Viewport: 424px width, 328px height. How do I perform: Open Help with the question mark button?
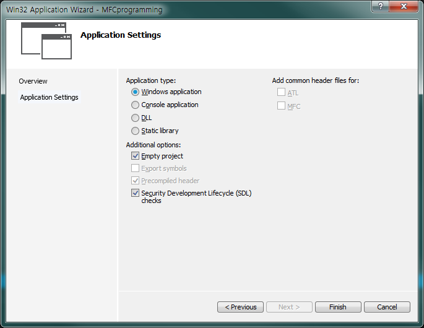(380, 6)
